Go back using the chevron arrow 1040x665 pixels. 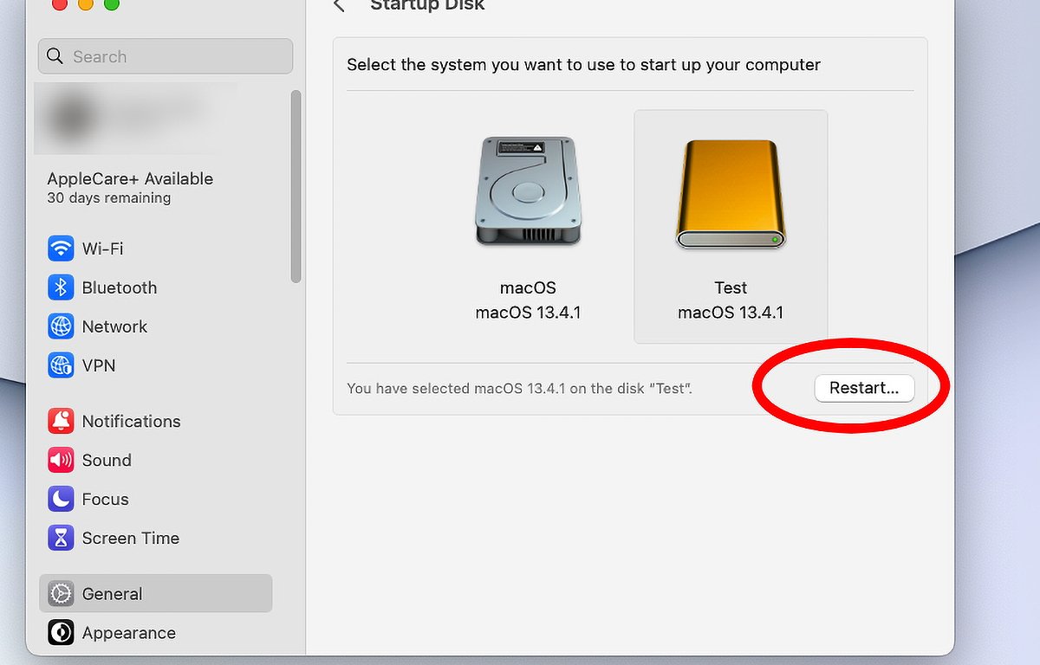pyautogui.click(x=340, y=6)
